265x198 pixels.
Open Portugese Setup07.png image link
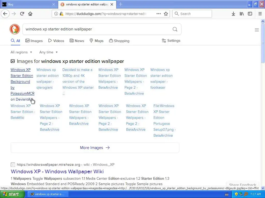(164, 121)
